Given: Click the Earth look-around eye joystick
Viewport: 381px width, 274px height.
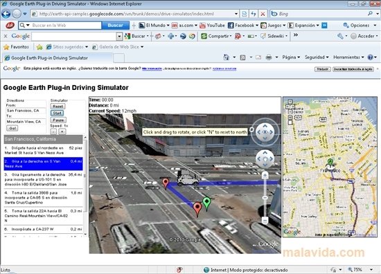Looking at the screenshot, I should pos(265,132).
